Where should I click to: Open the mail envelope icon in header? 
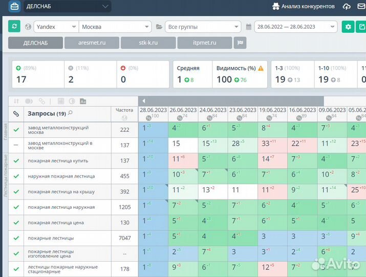361,7
